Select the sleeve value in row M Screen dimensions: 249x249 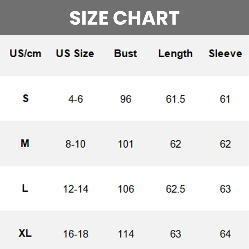(225, 144)
